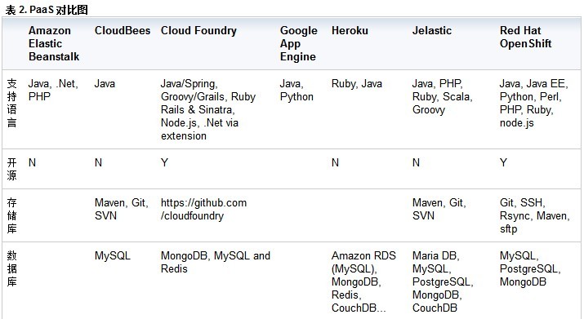Screen dimensions: 584x319
Task: Click the Red Hat OpenShift header
Action: 525,37
